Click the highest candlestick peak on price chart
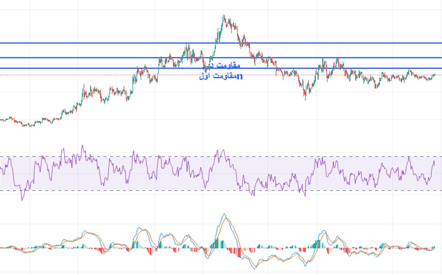 click(x=224, y=16)
